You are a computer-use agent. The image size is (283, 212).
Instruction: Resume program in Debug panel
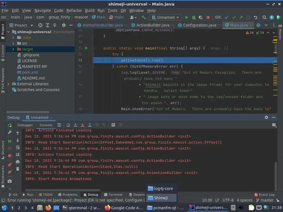10,141
